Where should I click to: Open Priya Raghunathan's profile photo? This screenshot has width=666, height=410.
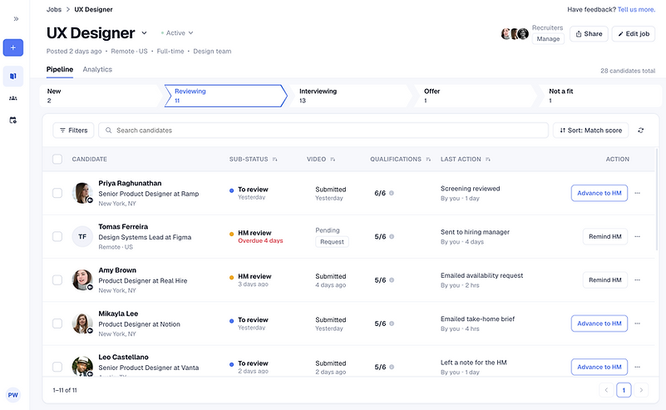(82, 193)
